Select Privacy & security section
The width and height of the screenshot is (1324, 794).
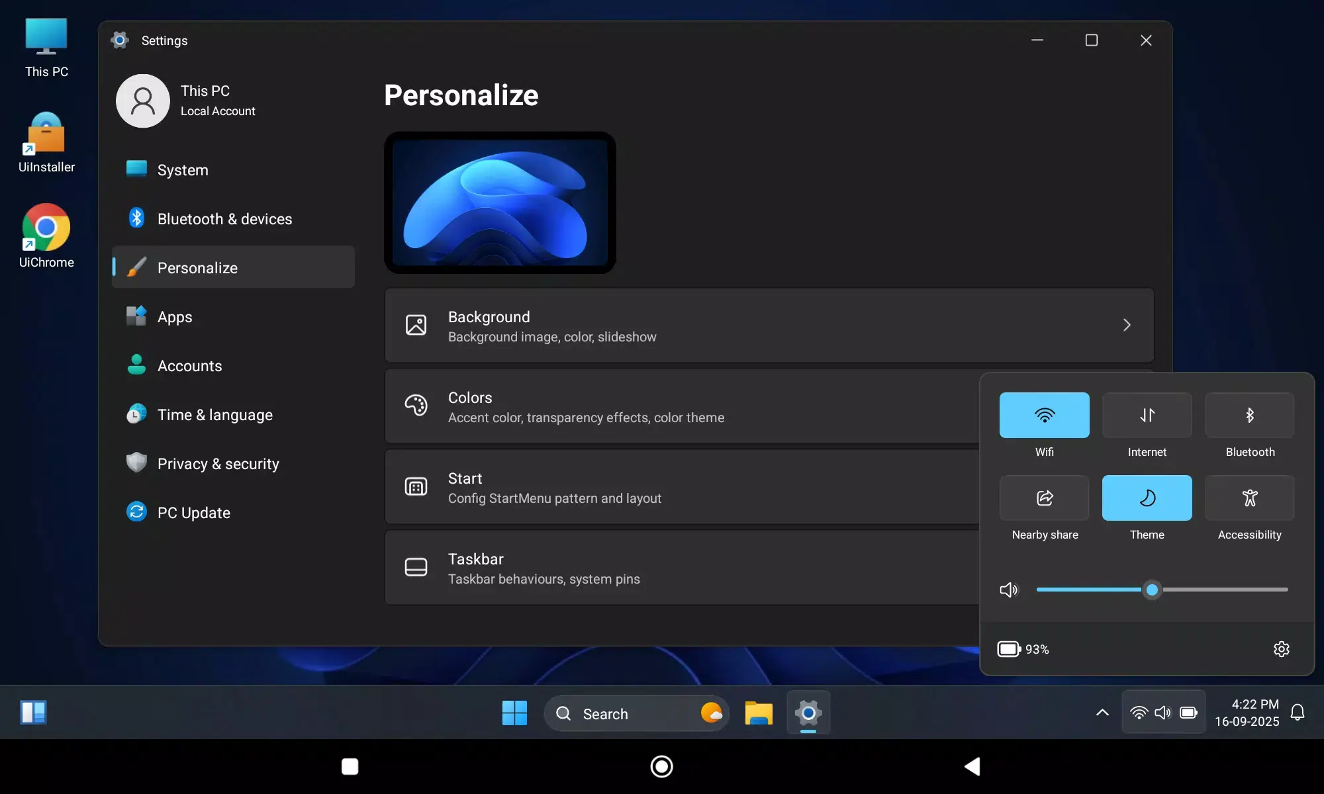coord(218,464)
